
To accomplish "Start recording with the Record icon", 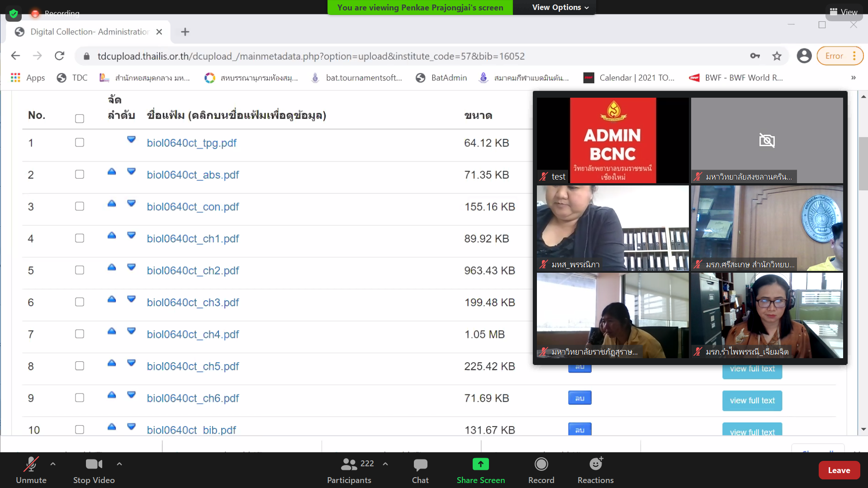I will point(541,464).
